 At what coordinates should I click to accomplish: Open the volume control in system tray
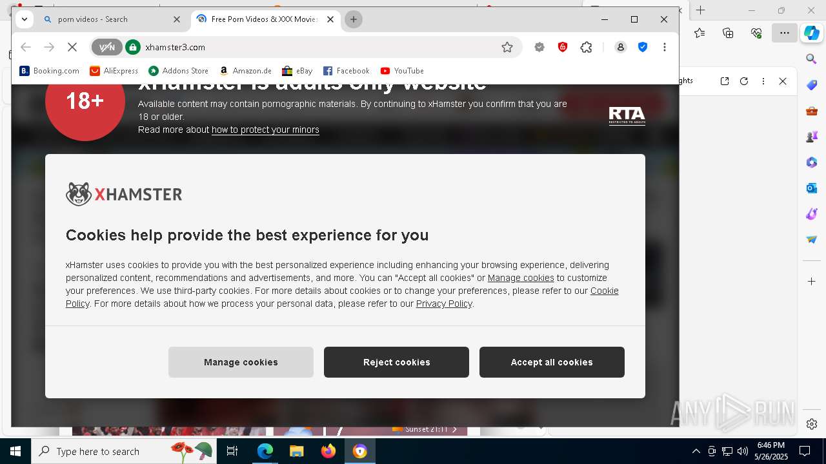click(742, 451)
